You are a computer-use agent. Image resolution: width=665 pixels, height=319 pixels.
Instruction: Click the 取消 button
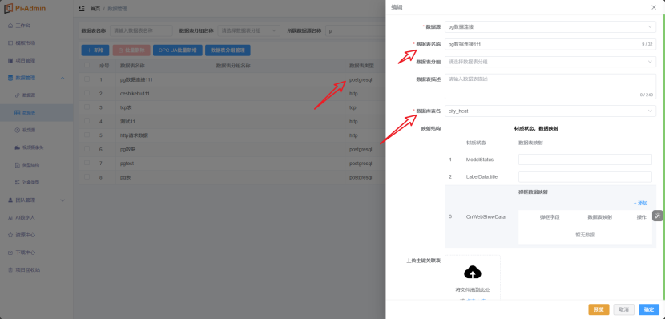[x=624, y=309]
